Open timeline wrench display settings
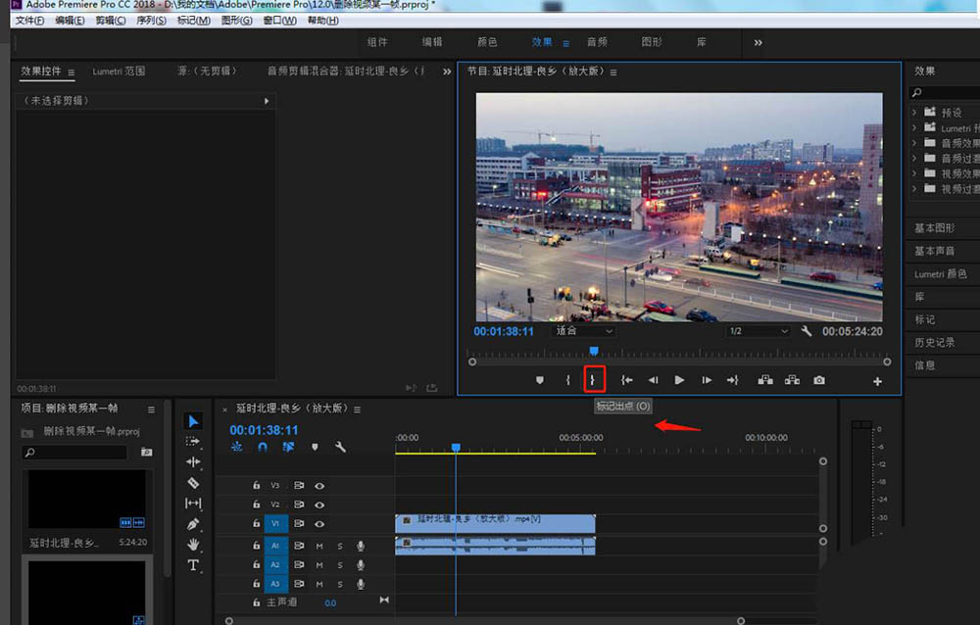This screenshot has width=980, height=625. [x=340, y=447]
